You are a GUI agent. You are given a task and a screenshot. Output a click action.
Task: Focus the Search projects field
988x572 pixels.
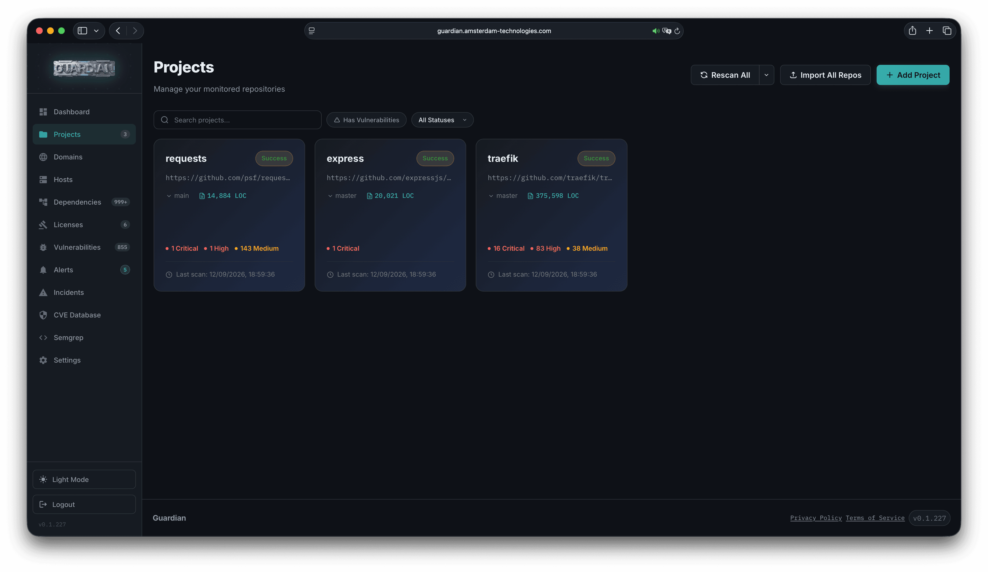237,120
